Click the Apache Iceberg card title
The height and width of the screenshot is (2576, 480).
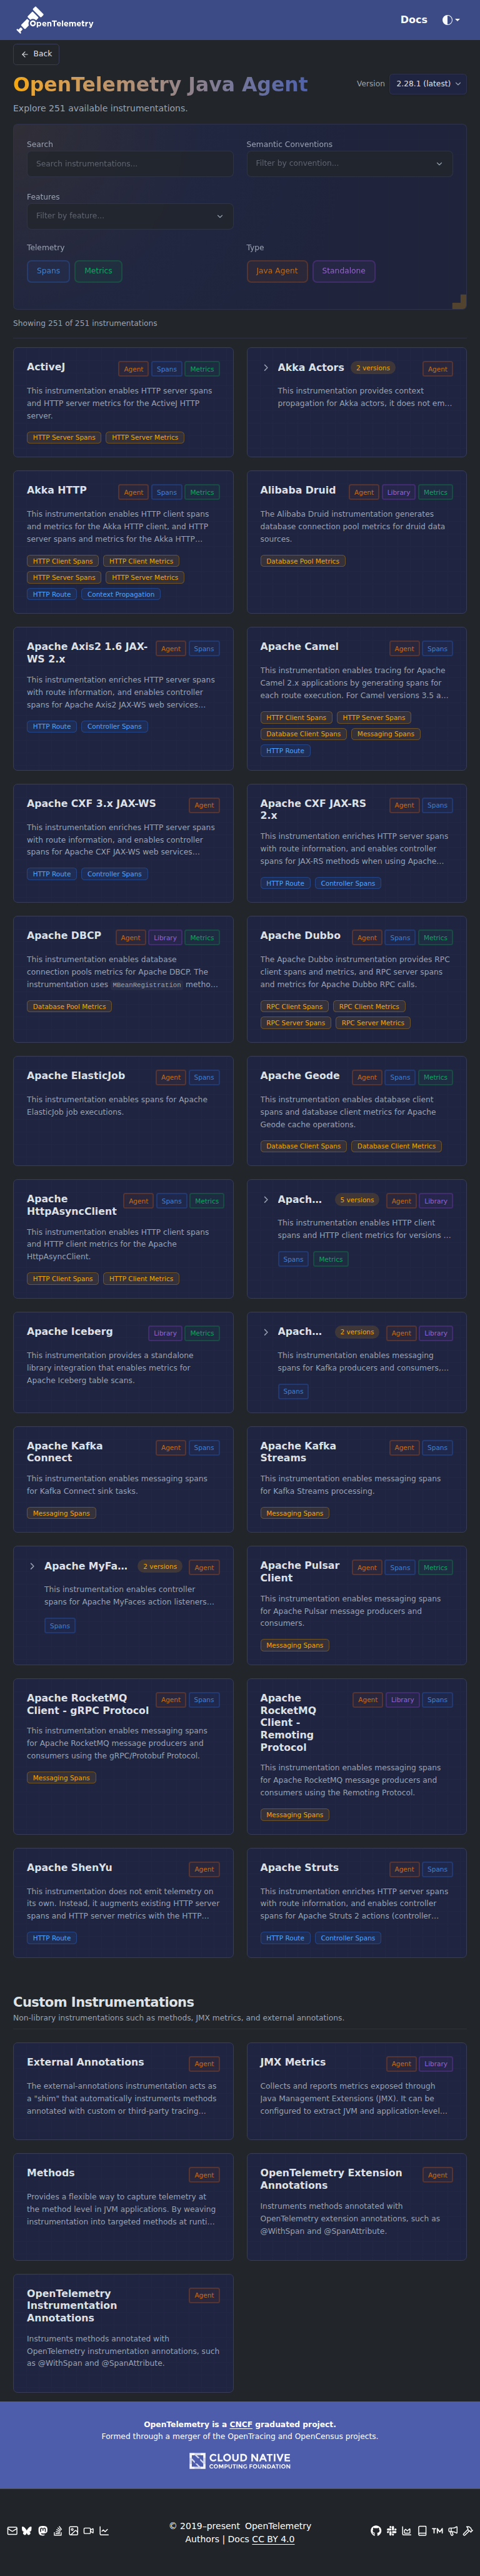click(70, 1332)
